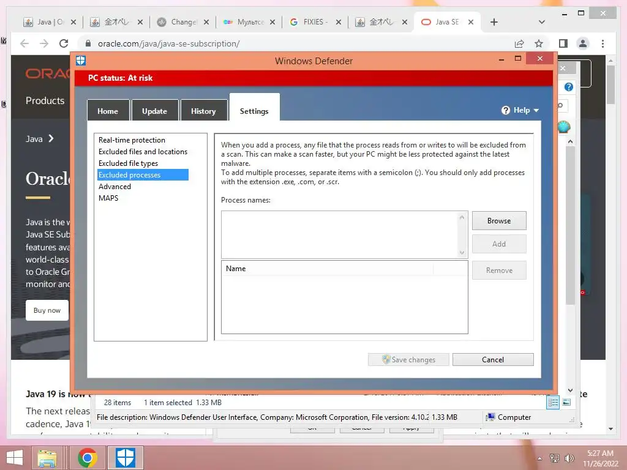This screenshot has width=627, height=470.
Task: Select Excluded processes entry
Action: (143, 174)
